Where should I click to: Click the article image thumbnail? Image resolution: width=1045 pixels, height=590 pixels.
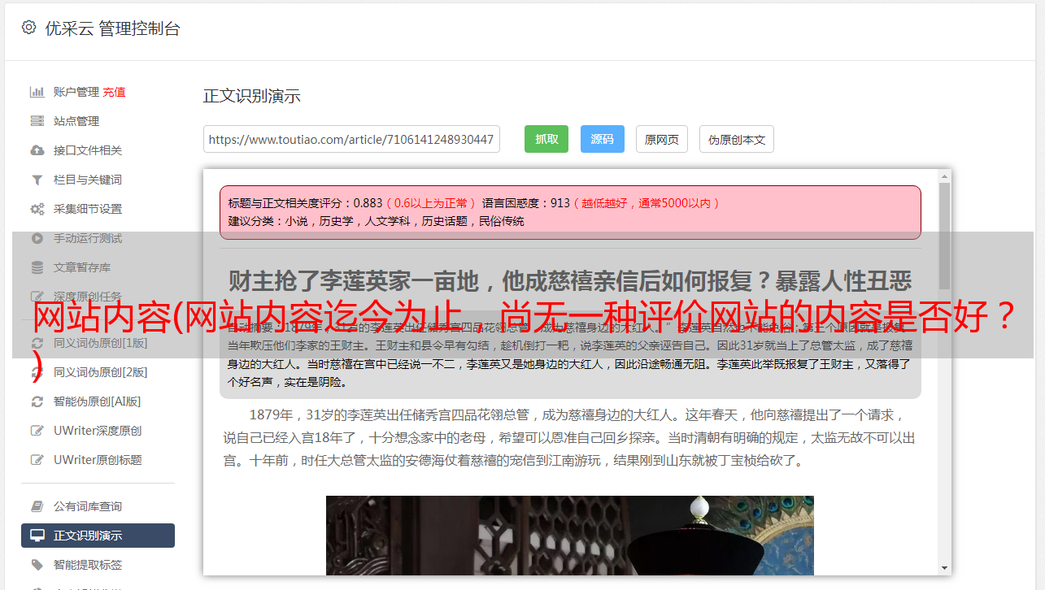(x=570, y=535)
